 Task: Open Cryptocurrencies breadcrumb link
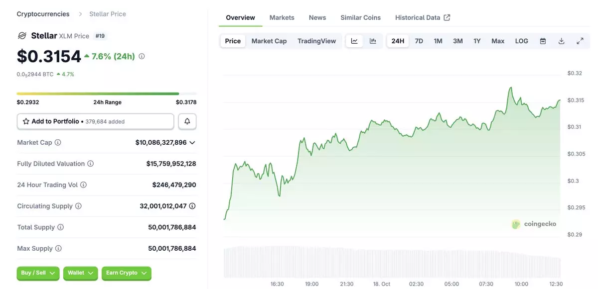click(43, 14)
